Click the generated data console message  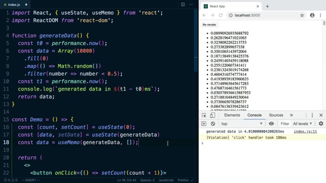pyautogui.click(x=245, y=131)
